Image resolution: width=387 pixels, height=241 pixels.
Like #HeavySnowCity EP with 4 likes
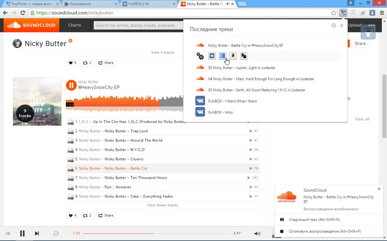(73, 215)
